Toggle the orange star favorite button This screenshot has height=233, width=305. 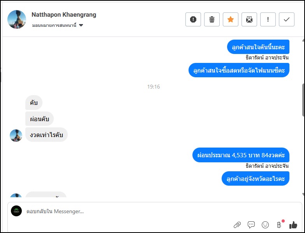(231, 19)
